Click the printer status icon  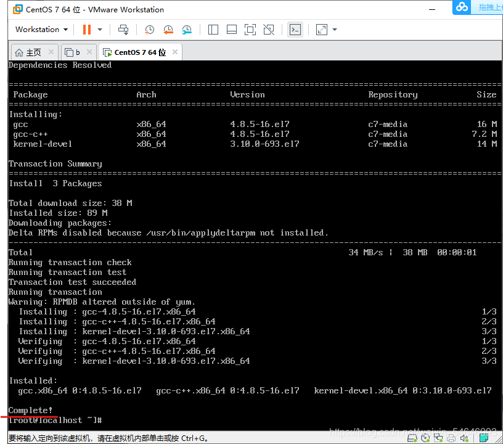451,438
